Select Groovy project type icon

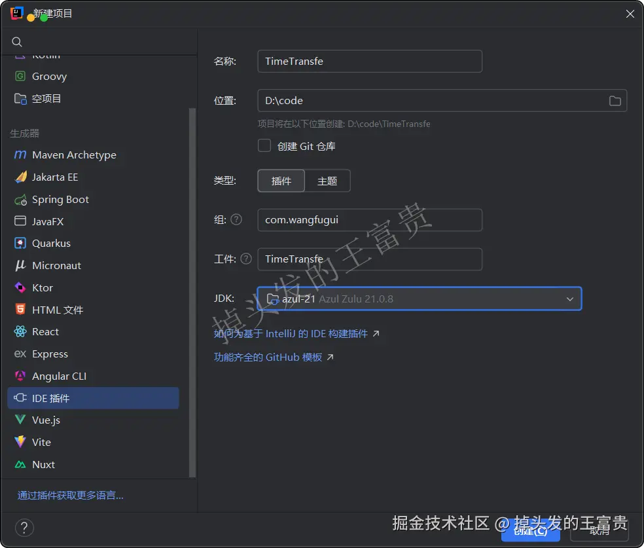20,76
